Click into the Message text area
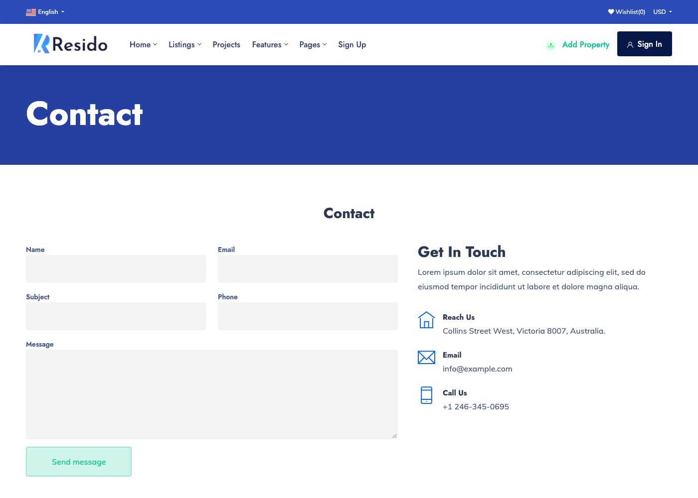The height and width of the screenshot is (498, 698). click(212, 394)
